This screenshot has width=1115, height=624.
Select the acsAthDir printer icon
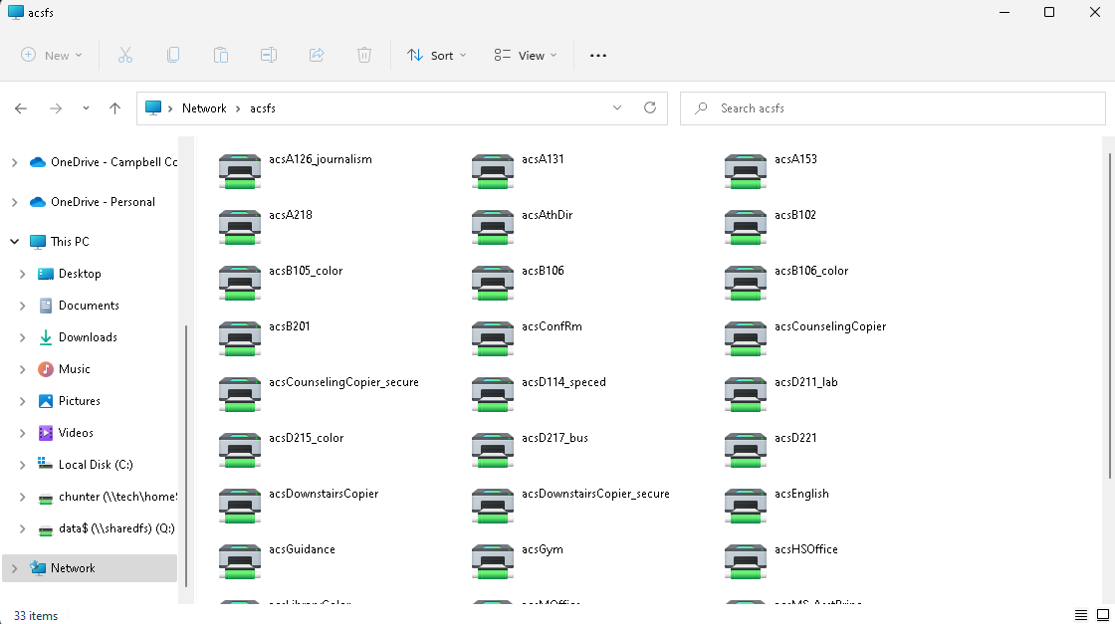point(492,228)
